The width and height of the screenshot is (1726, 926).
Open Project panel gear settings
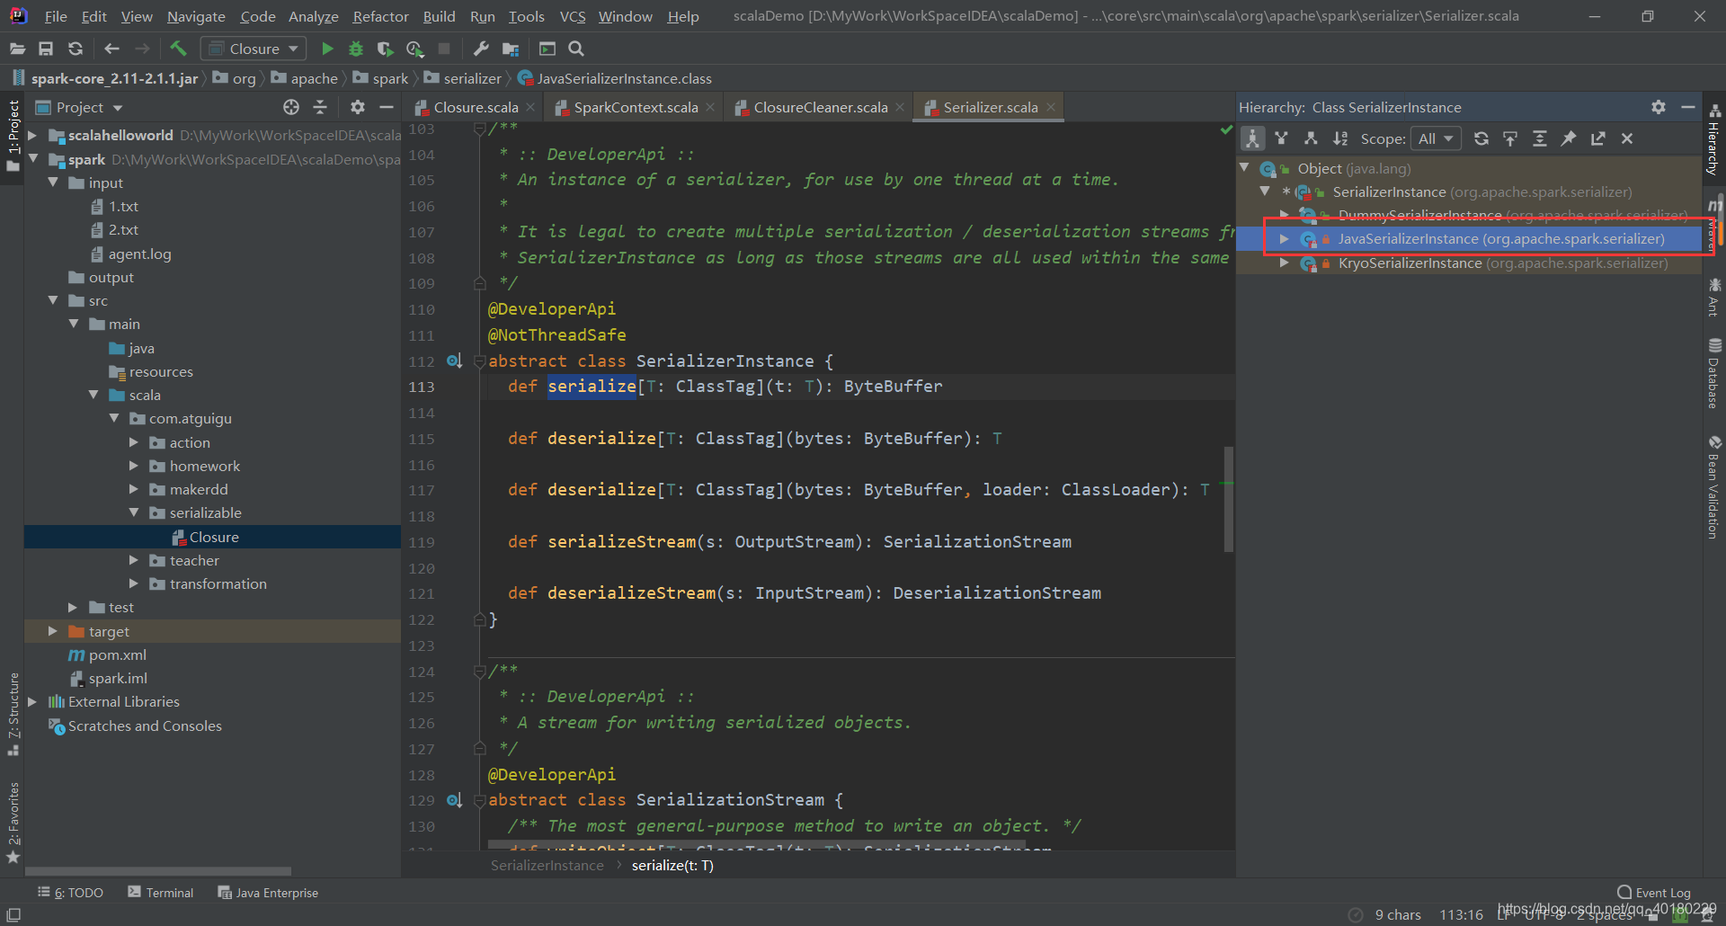[x=358, y=107]
